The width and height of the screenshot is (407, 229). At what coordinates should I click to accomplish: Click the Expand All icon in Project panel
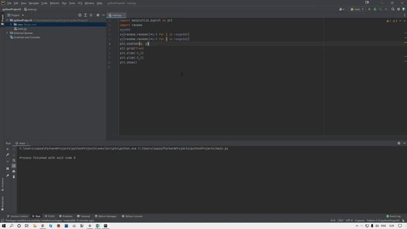85,15
